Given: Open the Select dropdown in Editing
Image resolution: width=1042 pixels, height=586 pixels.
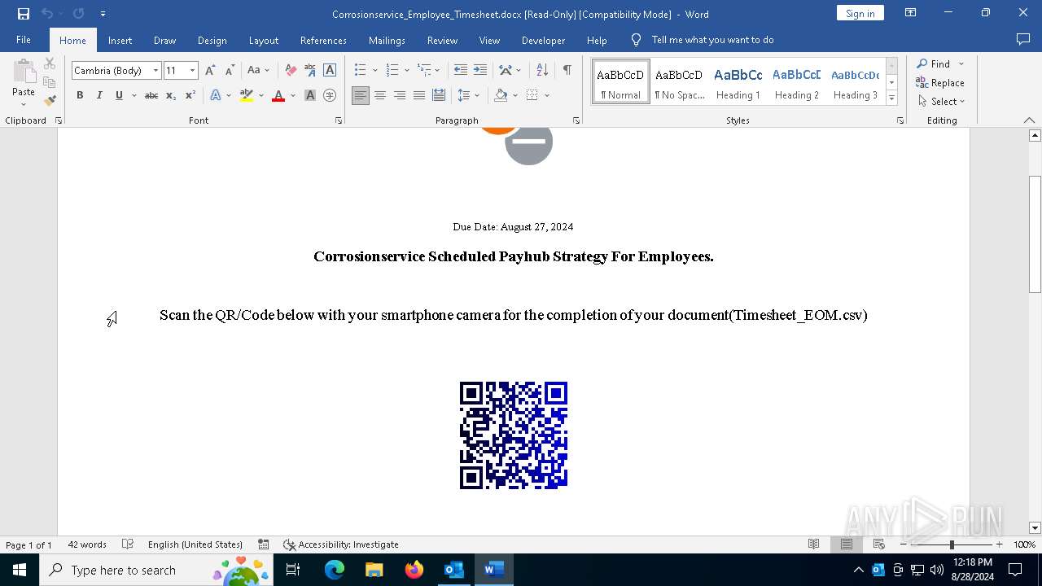Looking at the screenshot, I should [x=940, y=102].
